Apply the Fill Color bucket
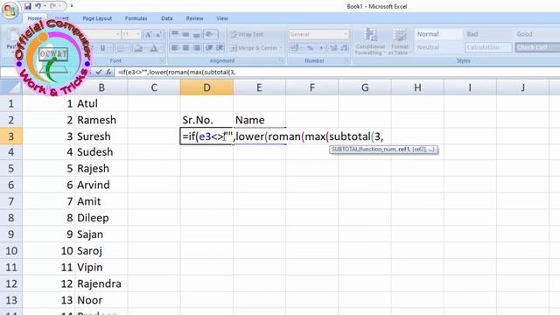Viewport: 560px width, 315px height. pyautogui.click(x=138, y=48)
